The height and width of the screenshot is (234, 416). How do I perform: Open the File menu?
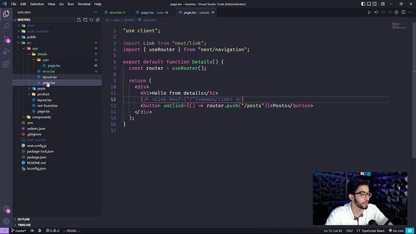pyautogui.click(x=14, y=4)
